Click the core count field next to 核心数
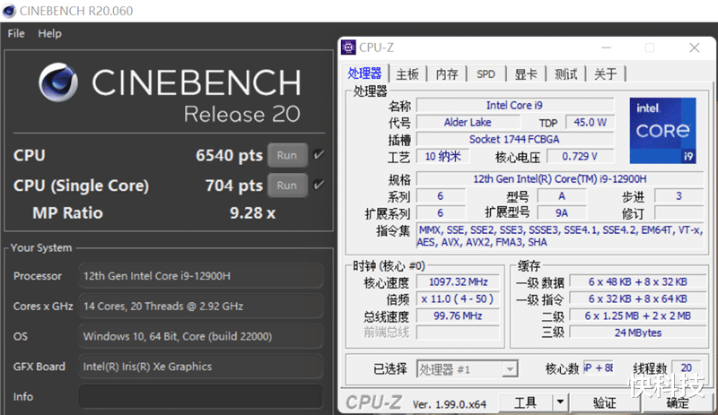Screen dimensions: 718x415 pos(599,367)
